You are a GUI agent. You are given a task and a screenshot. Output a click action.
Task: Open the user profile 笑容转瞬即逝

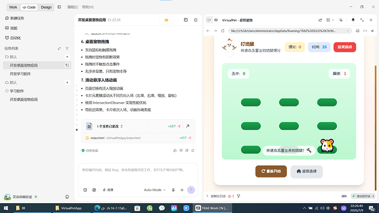click(x=20, y=197)
